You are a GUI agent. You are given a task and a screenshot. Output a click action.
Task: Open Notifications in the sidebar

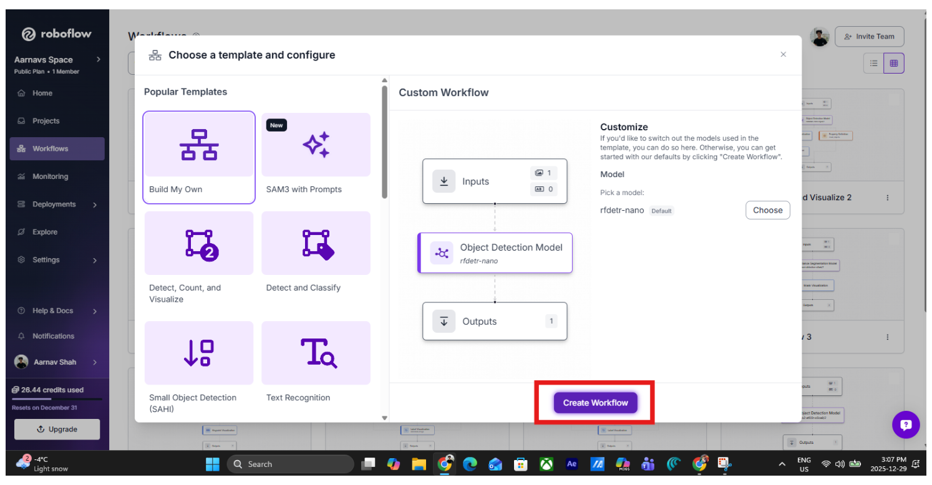click(57, 336)
